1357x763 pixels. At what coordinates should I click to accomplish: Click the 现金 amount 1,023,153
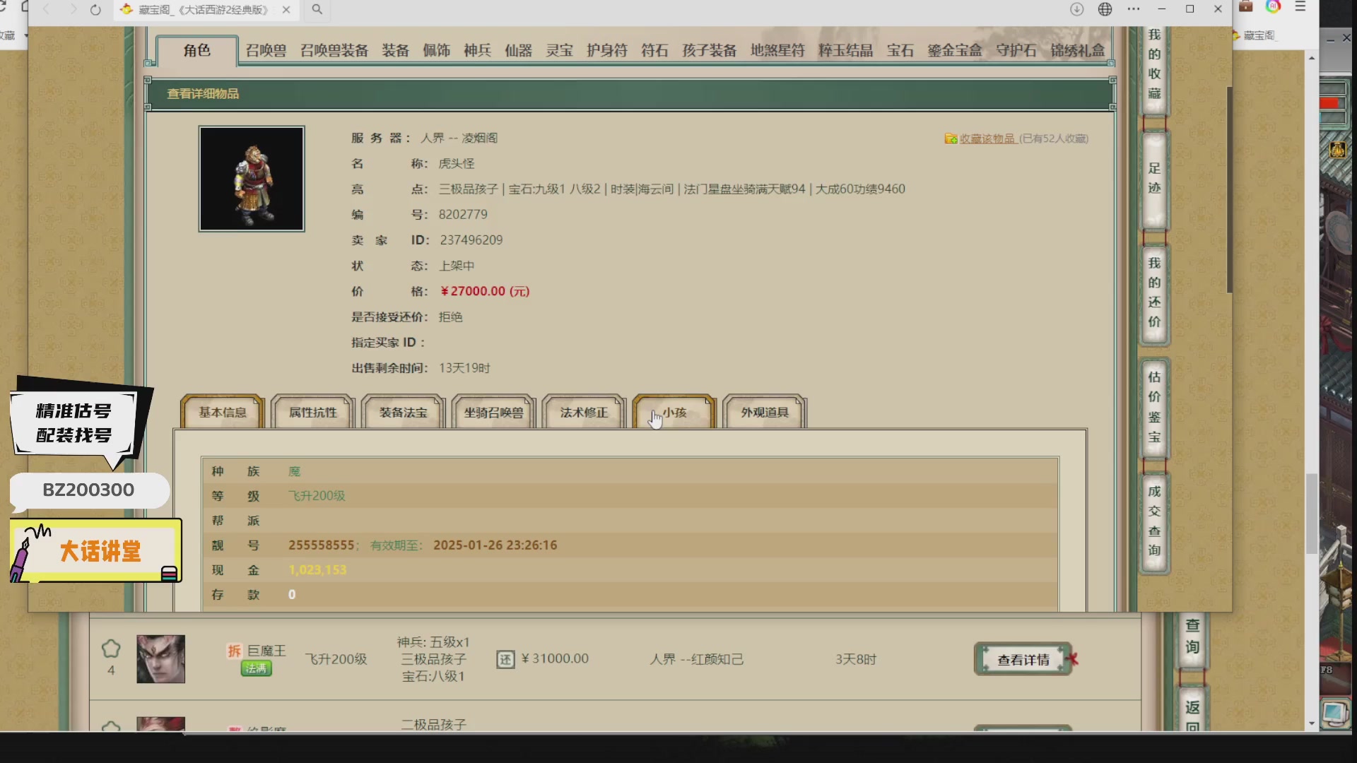[x=317, y=570]
